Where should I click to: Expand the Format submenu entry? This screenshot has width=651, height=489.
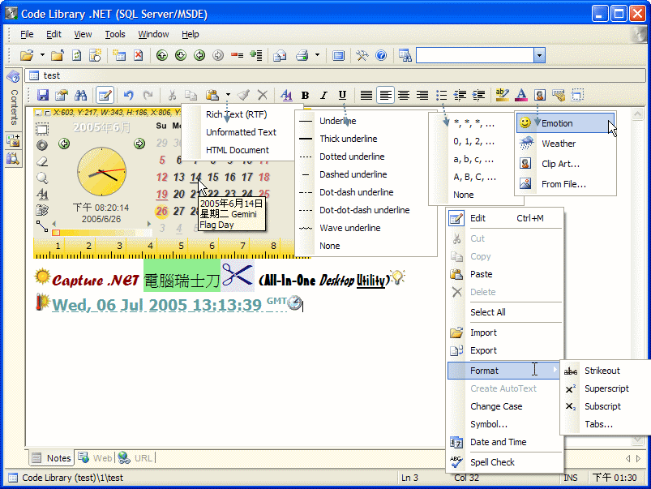point(504,370)
